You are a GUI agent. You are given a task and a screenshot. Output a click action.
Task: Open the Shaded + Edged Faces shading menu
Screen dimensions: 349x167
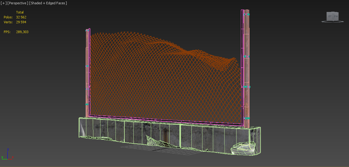[x=48, y=3]
